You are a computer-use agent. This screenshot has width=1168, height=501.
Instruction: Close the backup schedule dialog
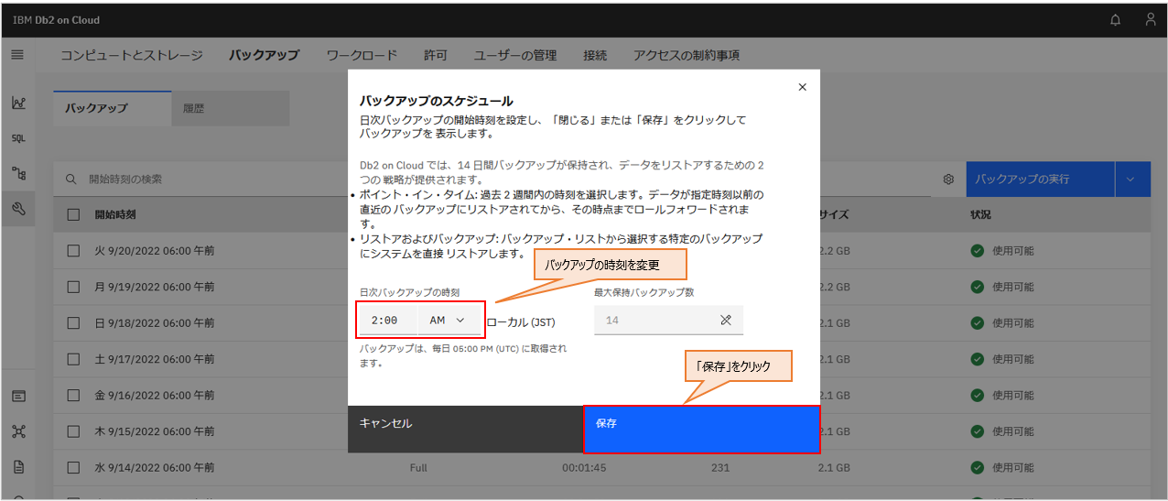click(x=803, y=87)
